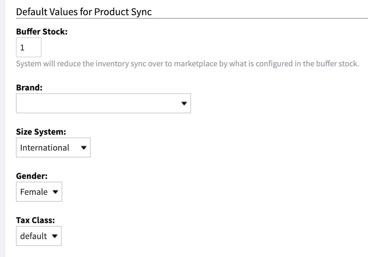This screenshot has width=368, height=257.
Task: Open the Tax Class dropdown showing default
Action: tap(39, 236)
